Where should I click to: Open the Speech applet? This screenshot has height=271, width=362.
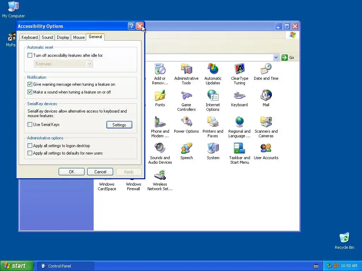click(x=186, y=151)
